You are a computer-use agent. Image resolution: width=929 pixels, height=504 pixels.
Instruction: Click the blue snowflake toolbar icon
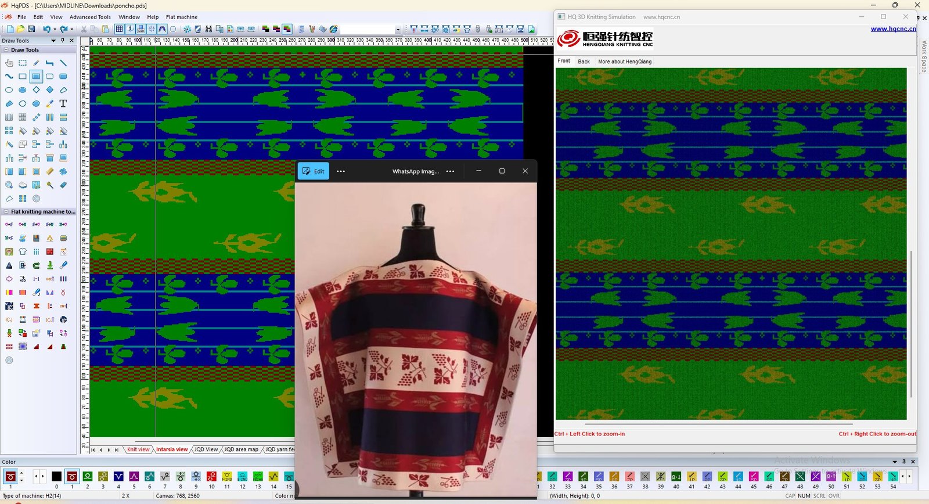coord(187,29)
